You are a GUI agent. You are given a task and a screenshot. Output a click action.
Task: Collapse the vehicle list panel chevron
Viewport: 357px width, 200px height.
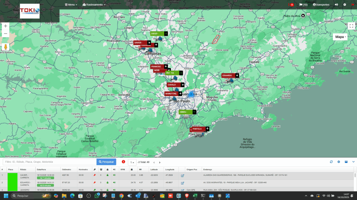353,162
